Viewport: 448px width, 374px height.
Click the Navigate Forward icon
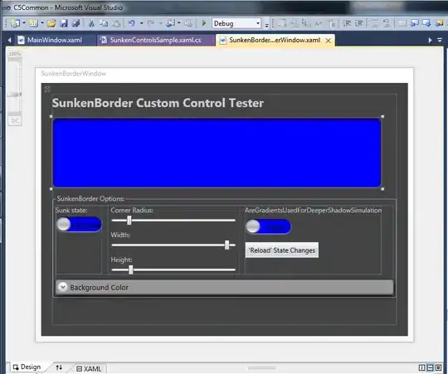coord(187,23)
